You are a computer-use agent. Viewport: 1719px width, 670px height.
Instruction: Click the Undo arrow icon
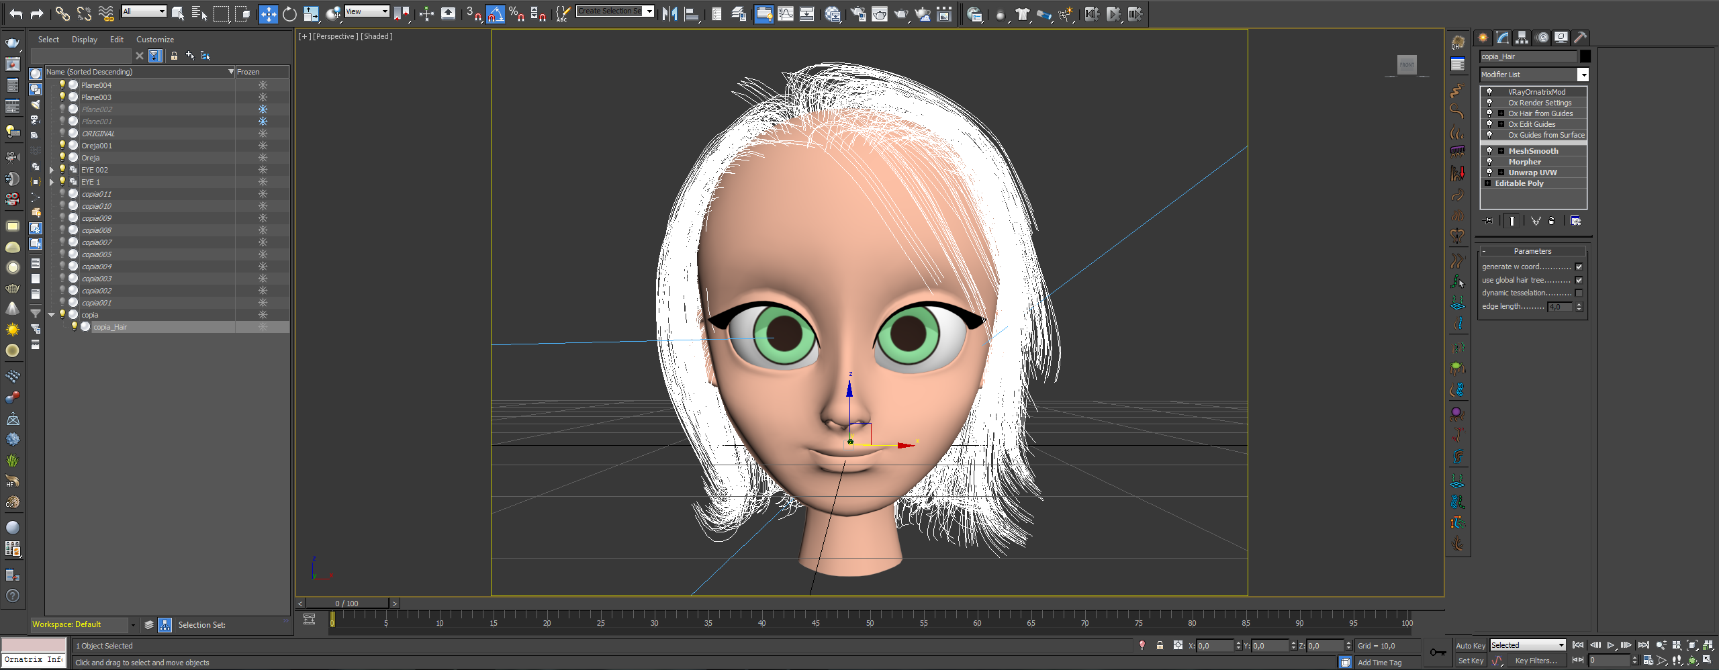click(x=15, y=13)
